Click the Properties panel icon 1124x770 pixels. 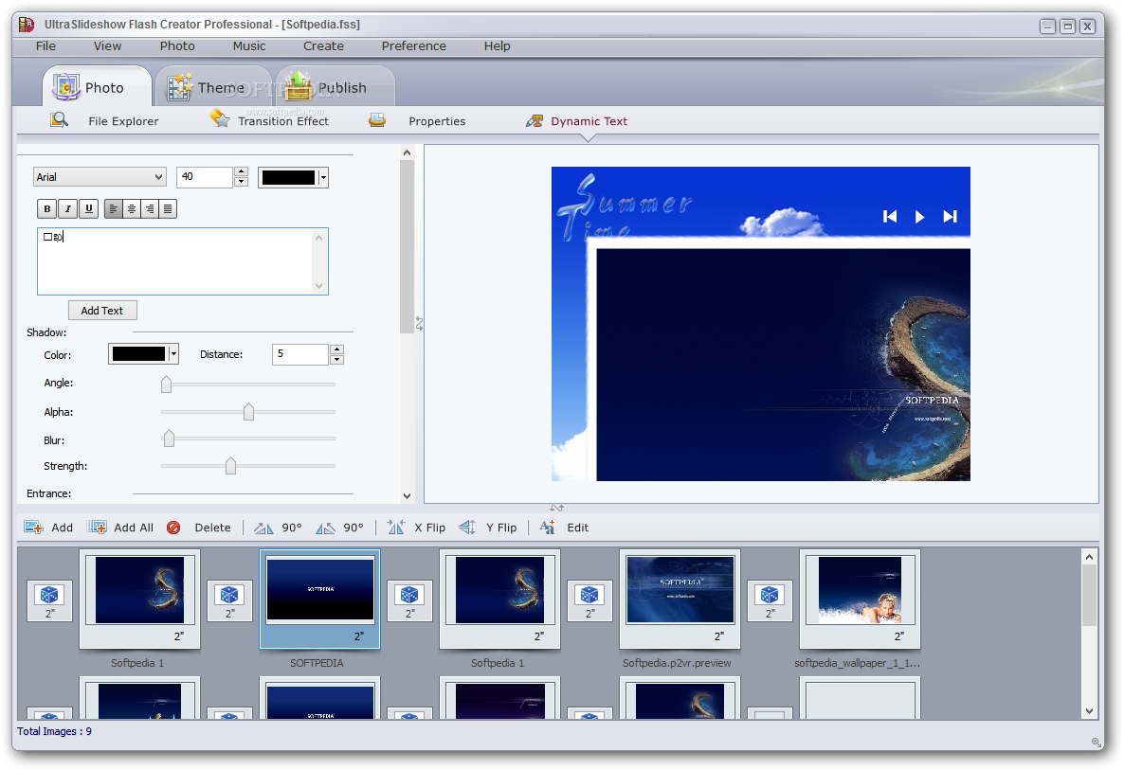377,119
